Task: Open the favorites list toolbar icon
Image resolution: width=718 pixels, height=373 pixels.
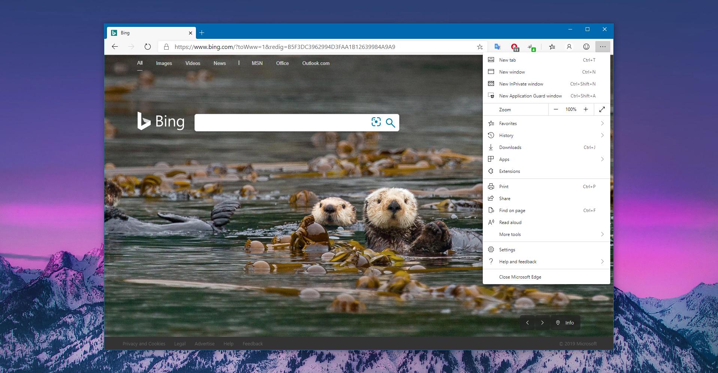Action: (x=552, y=47)
